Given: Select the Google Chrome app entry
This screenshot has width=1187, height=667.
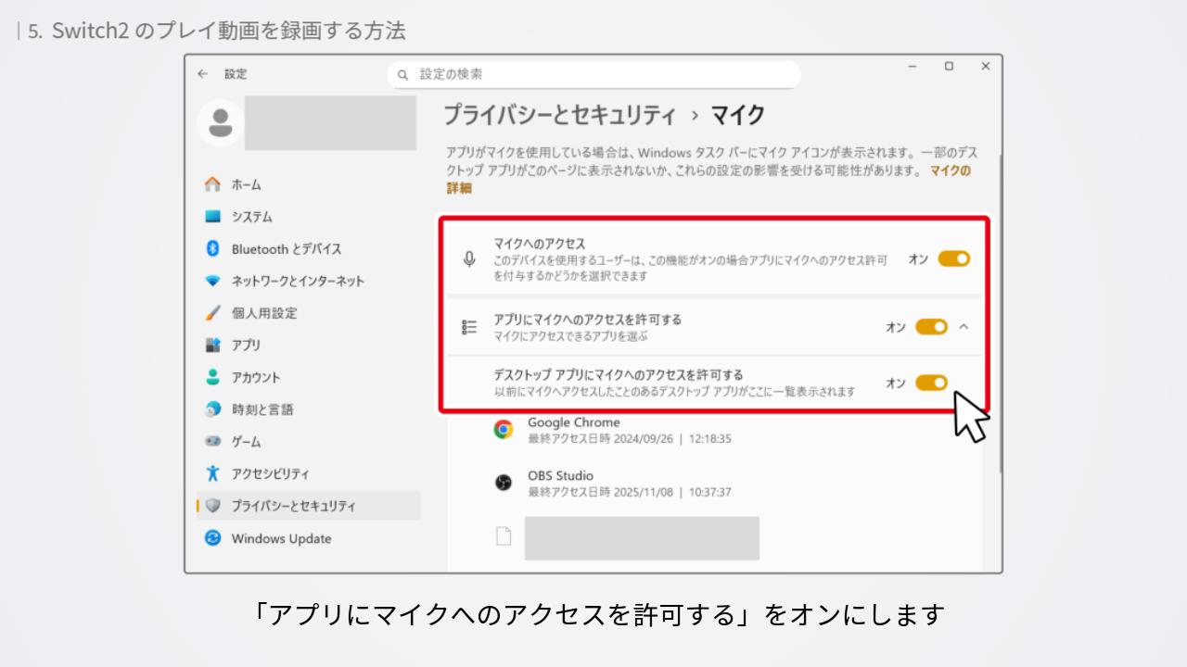Looking at the screenshot, I should [573, 430].
